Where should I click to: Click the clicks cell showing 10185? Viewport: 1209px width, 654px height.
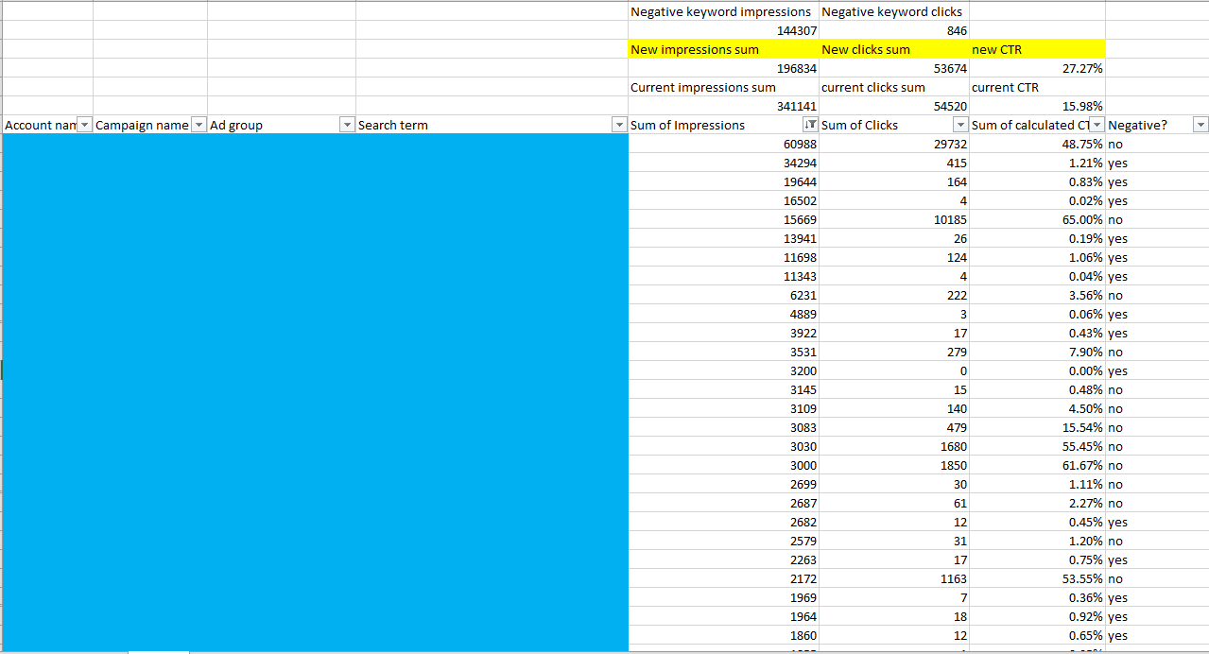point(893,219)
